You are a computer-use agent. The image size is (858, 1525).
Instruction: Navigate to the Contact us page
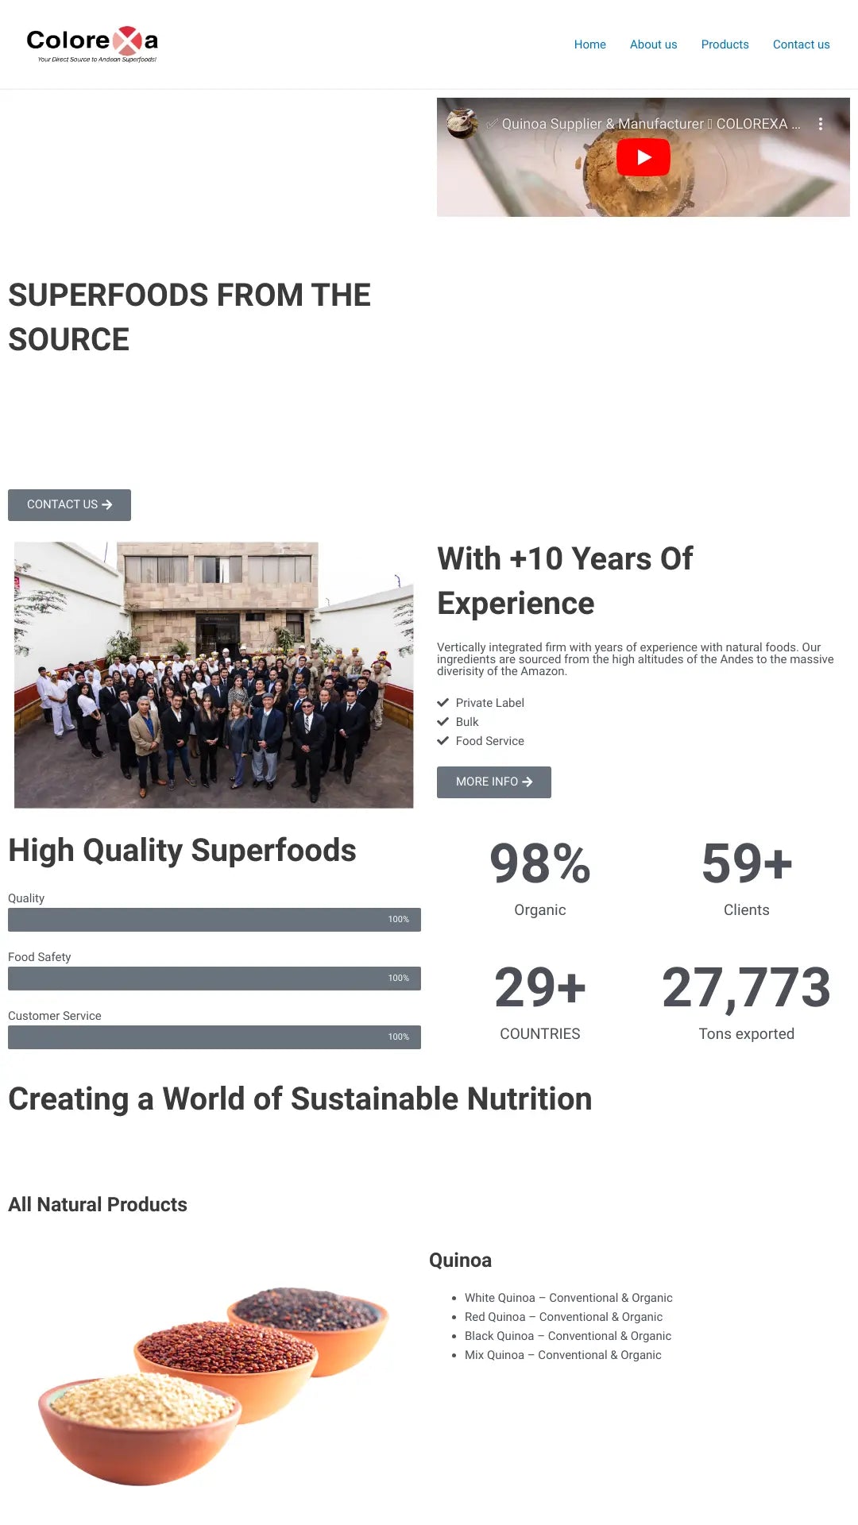pyautogui.click(x=801, y=44)
